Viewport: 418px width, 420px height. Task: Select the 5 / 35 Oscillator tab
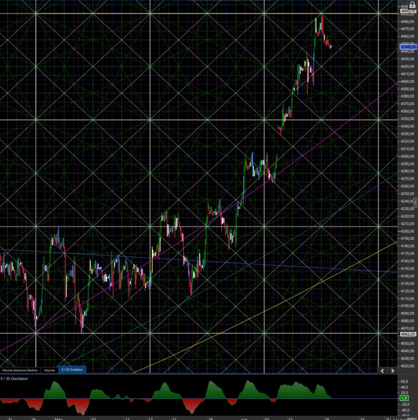point(72,370)
